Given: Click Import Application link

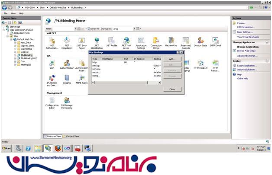Looking at the screenshot, I should (x=247, y=70).
